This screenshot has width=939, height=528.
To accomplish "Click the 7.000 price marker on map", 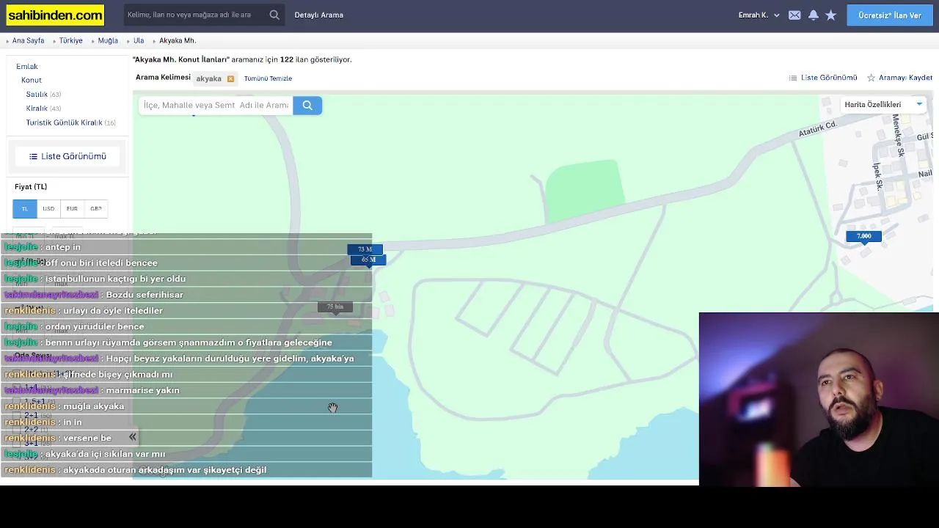I will tap(863, 236).
